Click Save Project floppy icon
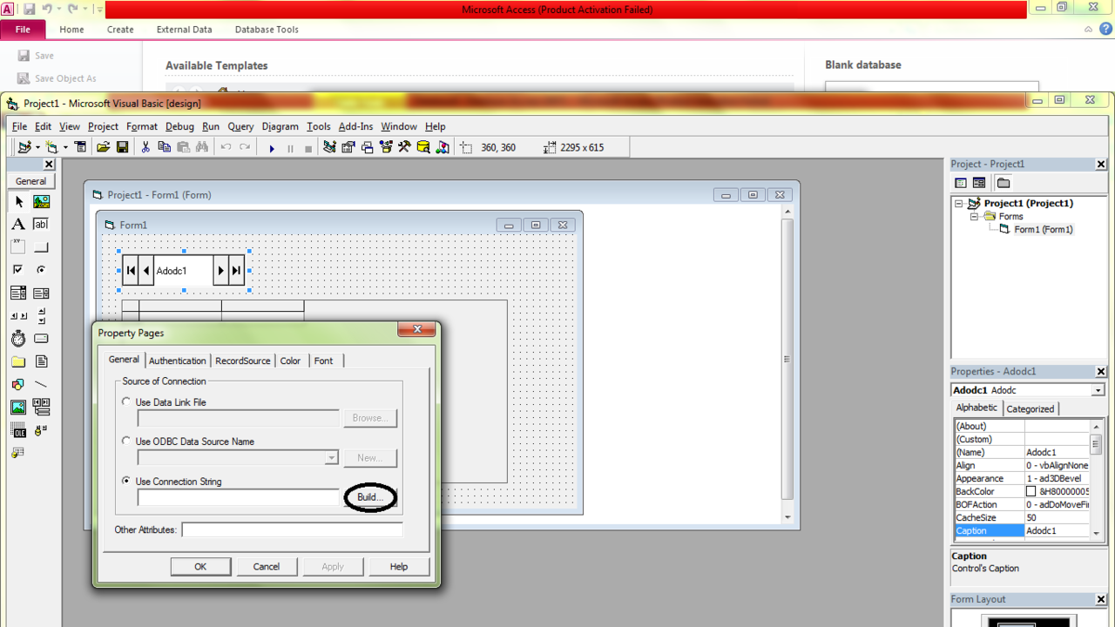The image size is (1115, 627). point(122,147)
